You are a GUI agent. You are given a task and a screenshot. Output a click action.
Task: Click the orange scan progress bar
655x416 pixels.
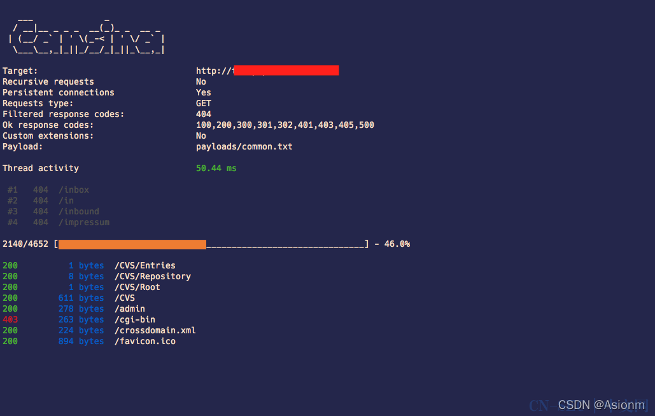(132, 244)
